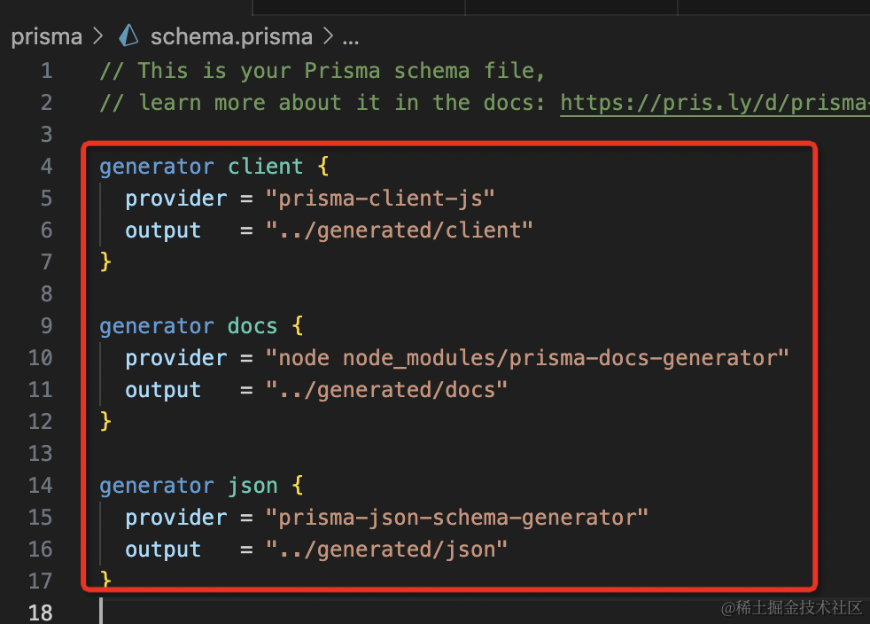
Task: Click line number 14 in the gutter
Action: pyautogui.click(x=41, y=485)
